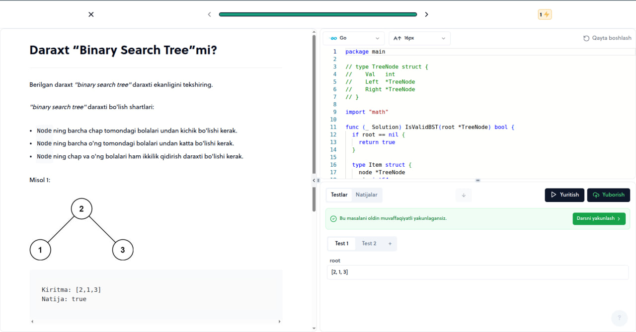Open the Go language dropdown

[x=354, y=38]
